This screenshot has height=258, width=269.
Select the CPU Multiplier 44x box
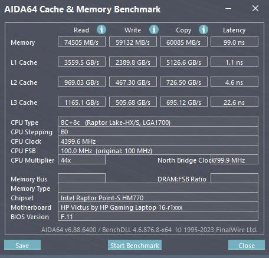[81, 160]
